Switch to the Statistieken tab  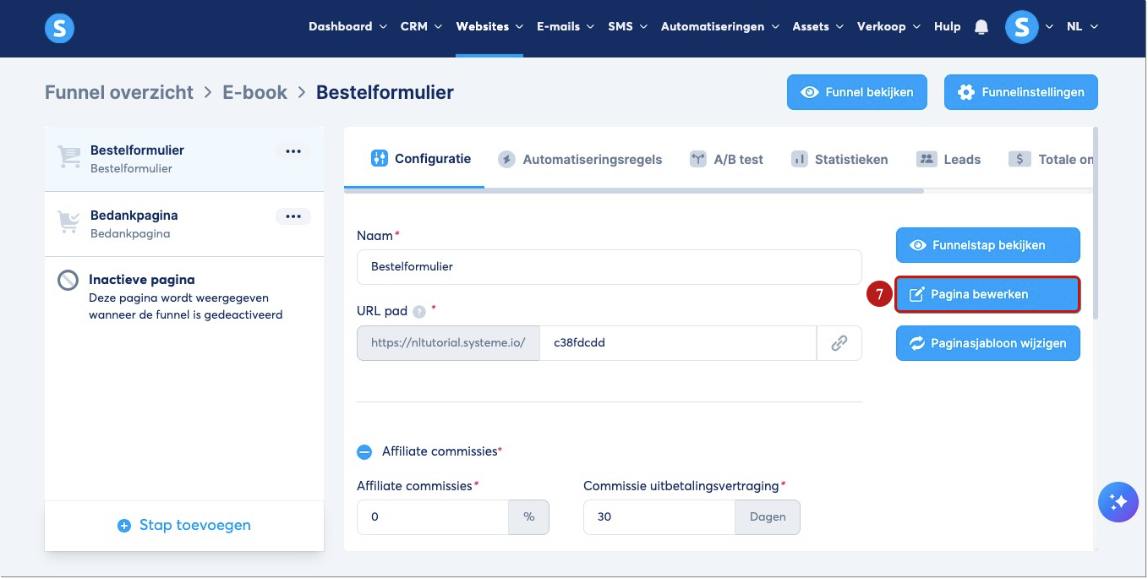click(839, 159)
